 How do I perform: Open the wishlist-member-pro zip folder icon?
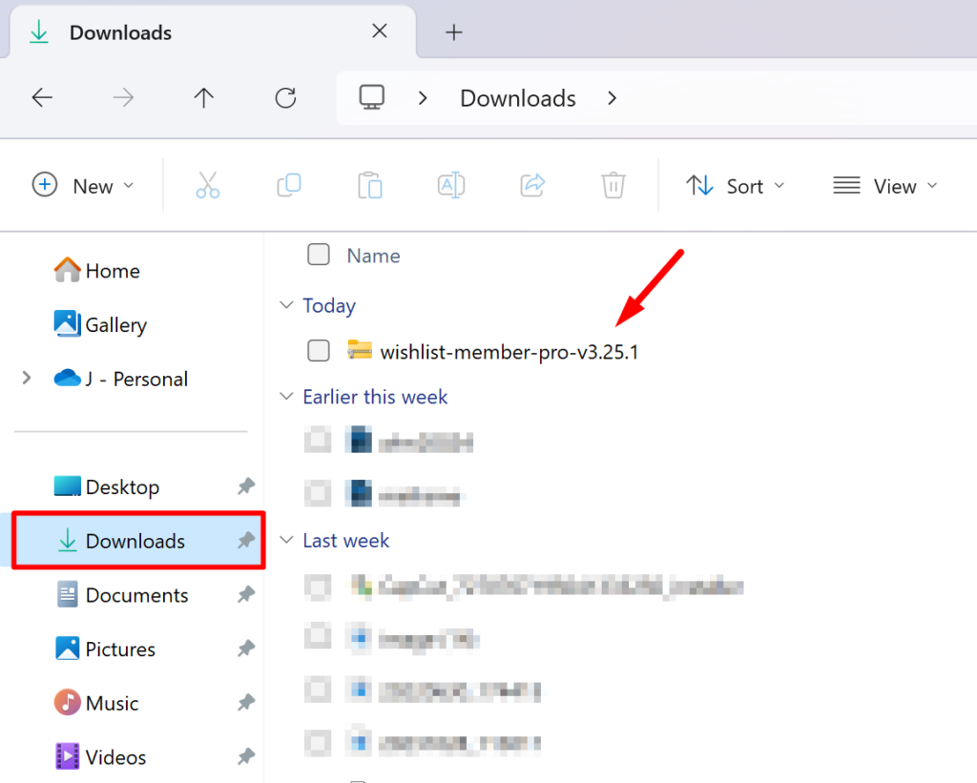click(360, 350)
